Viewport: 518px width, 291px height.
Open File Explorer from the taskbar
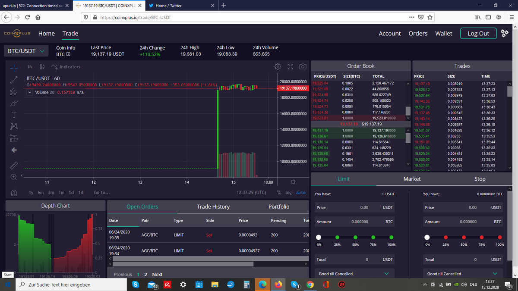[x=215, y=285]
